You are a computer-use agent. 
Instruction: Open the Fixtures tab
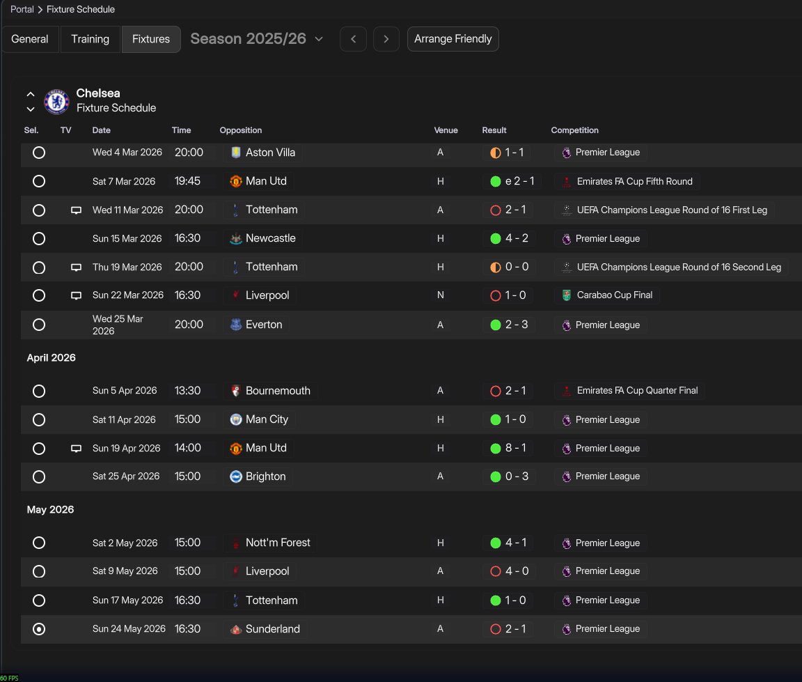[151, 39]
